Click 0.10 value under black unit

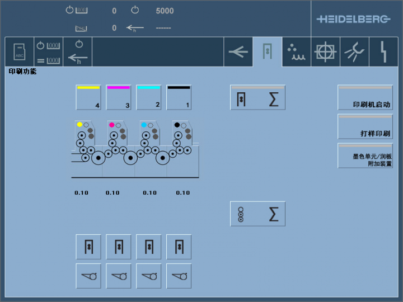(183, 192)
